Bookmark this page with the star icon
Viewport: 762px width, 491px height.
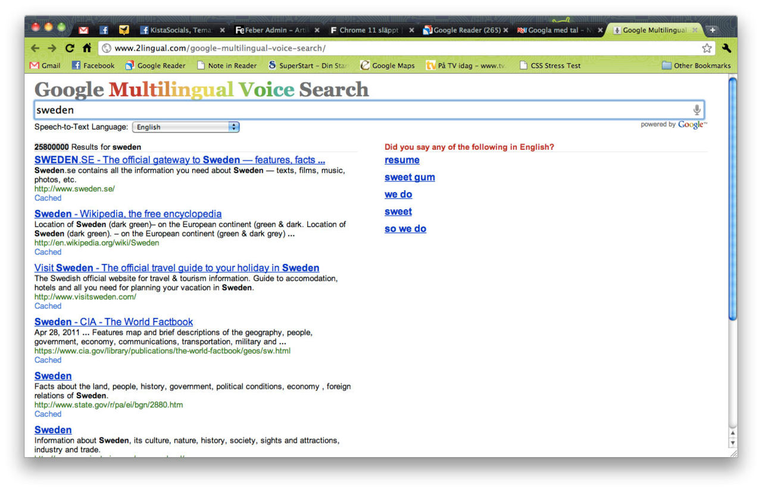[x=707, y=48]
